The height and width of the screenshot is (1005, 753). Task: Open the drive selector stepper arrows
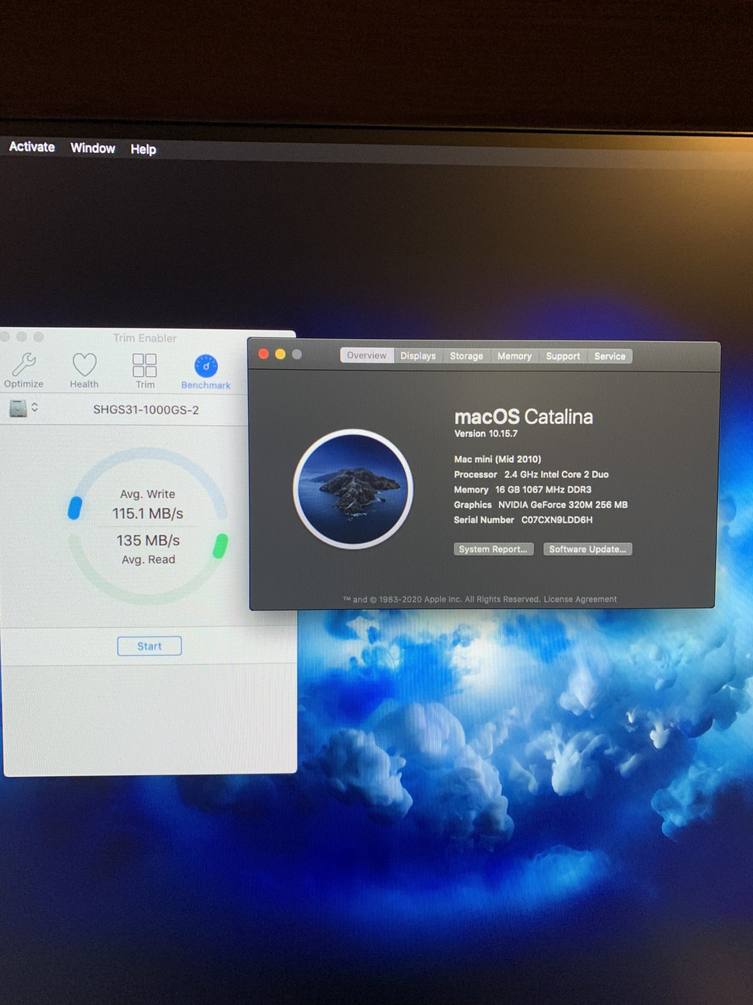(35, 407)
